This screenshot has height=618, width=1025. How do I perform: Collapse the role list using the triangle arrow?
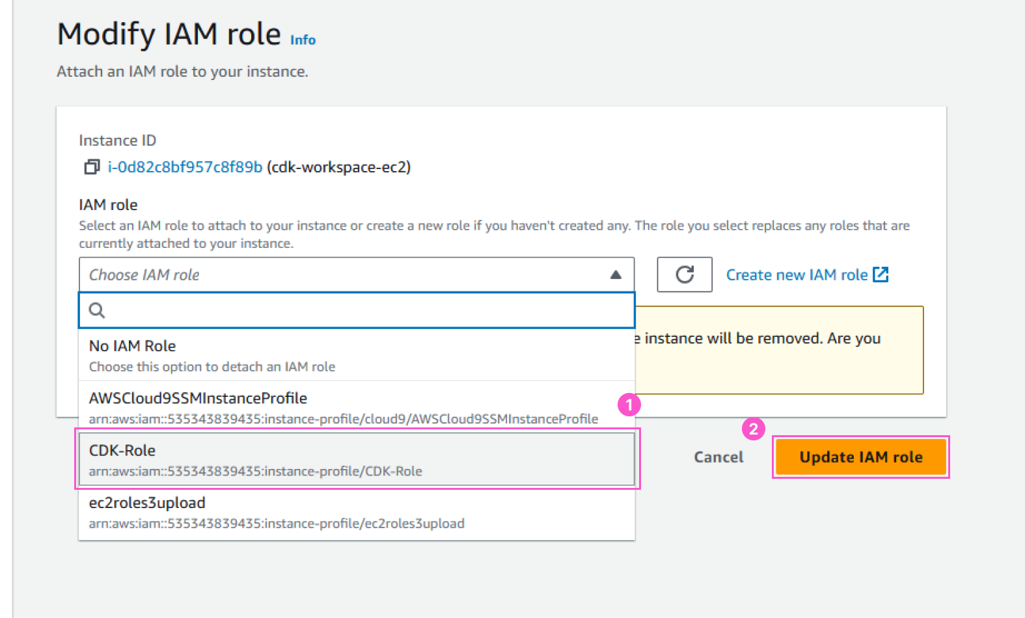[615, 275]
